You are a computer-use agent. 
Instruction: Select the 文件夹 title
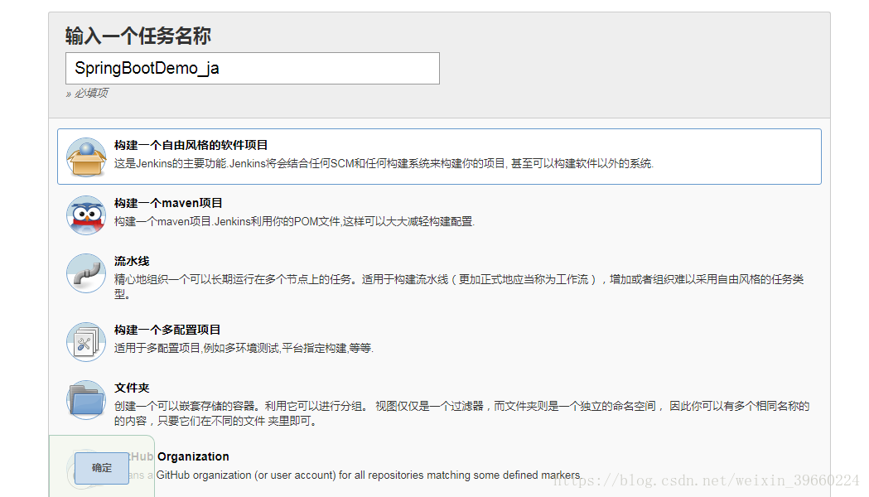[x=132, y=388]
